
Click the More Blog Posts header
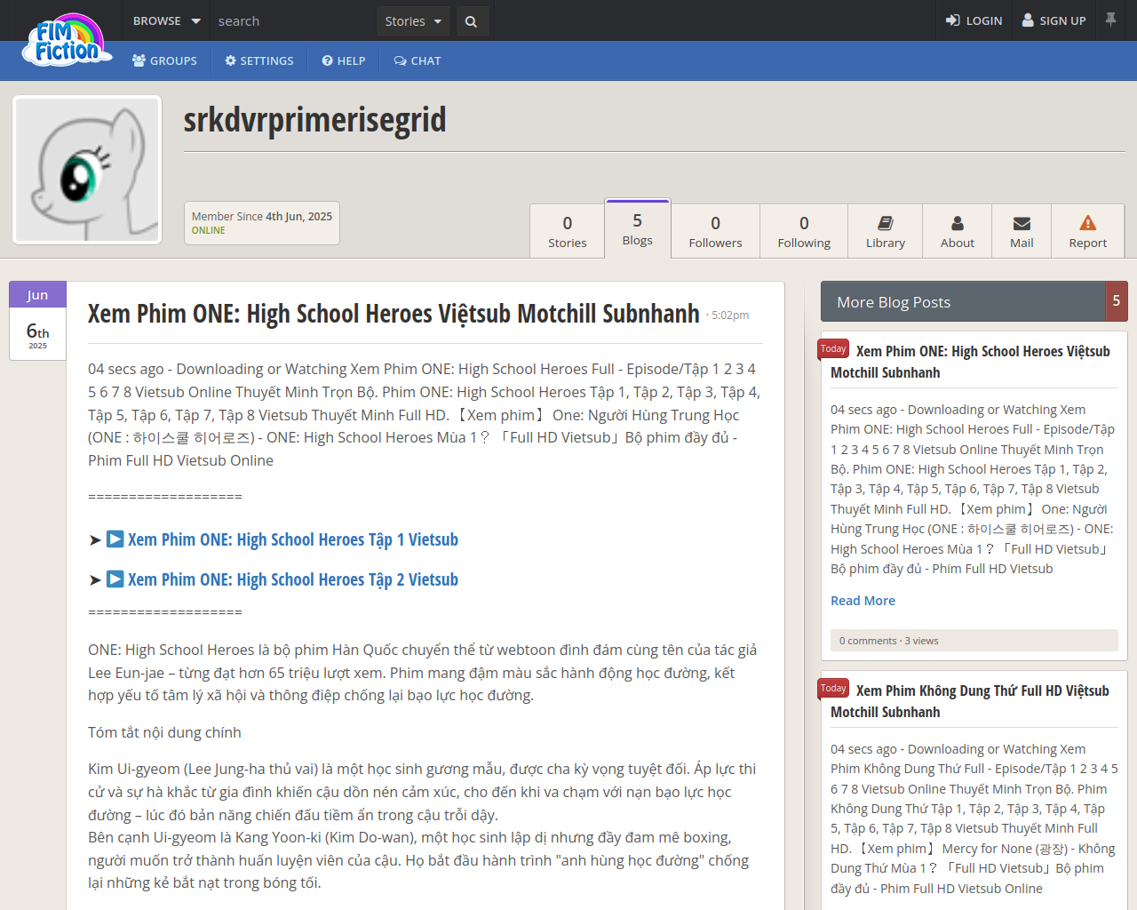click(x=963, y=301)
